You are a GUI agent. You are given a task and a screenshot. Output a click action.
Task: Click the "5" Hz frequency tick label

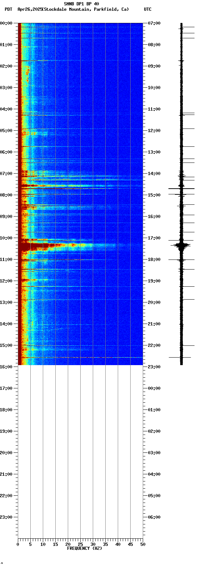[30, 544]
